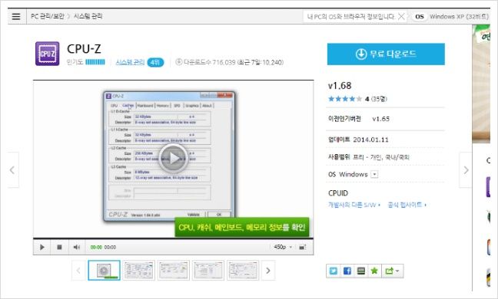This screenshot has width=498, height=299.
Task: Open the 공식 웹사이트 link
Action: pos(407,205)
